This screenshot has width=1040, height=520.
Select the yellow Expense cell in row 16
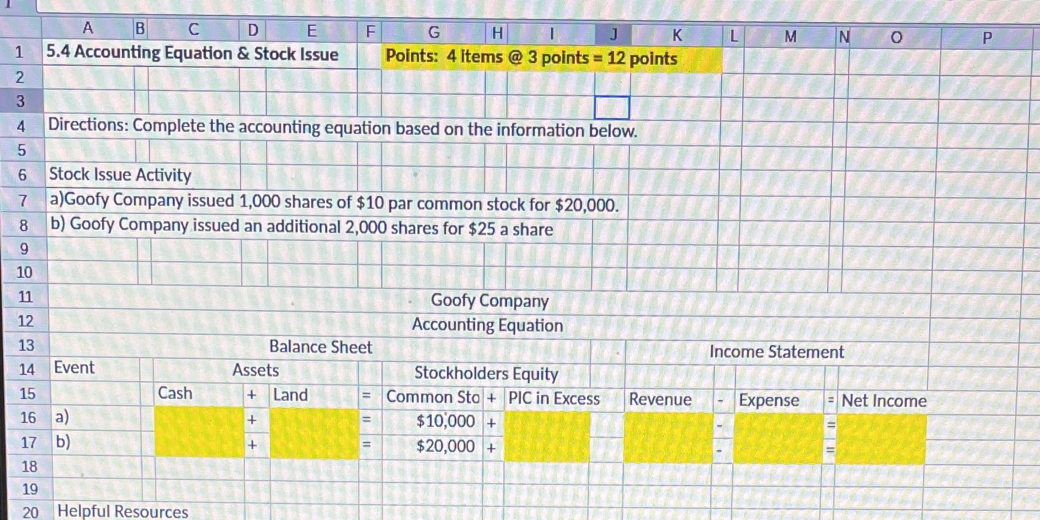click(778, 426)
